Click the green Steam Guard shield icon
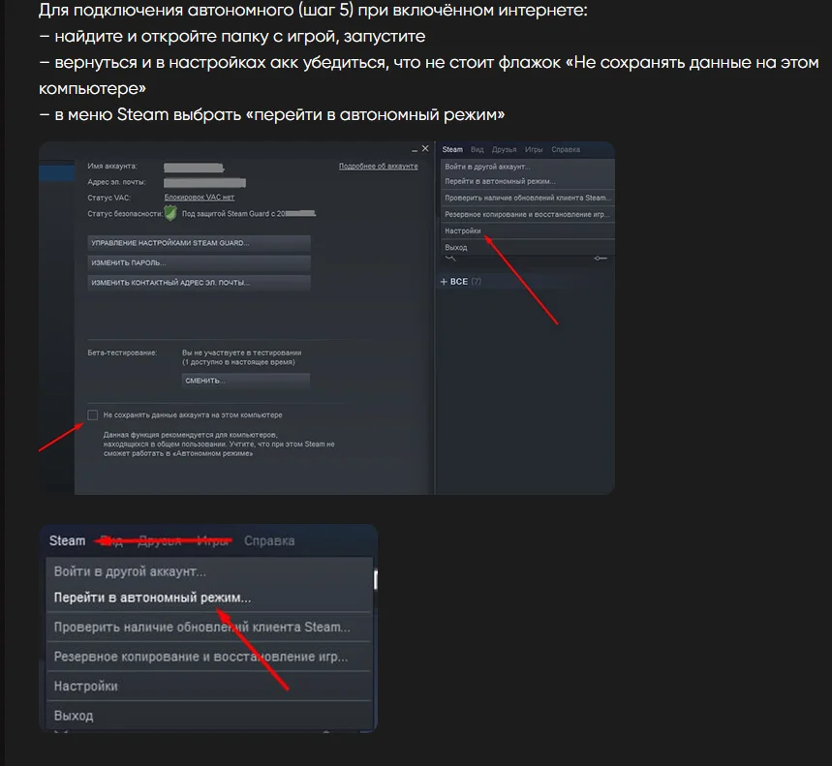The width and height of the screenshot is (832, 766). pyautogui.click(x=170, y=213)
